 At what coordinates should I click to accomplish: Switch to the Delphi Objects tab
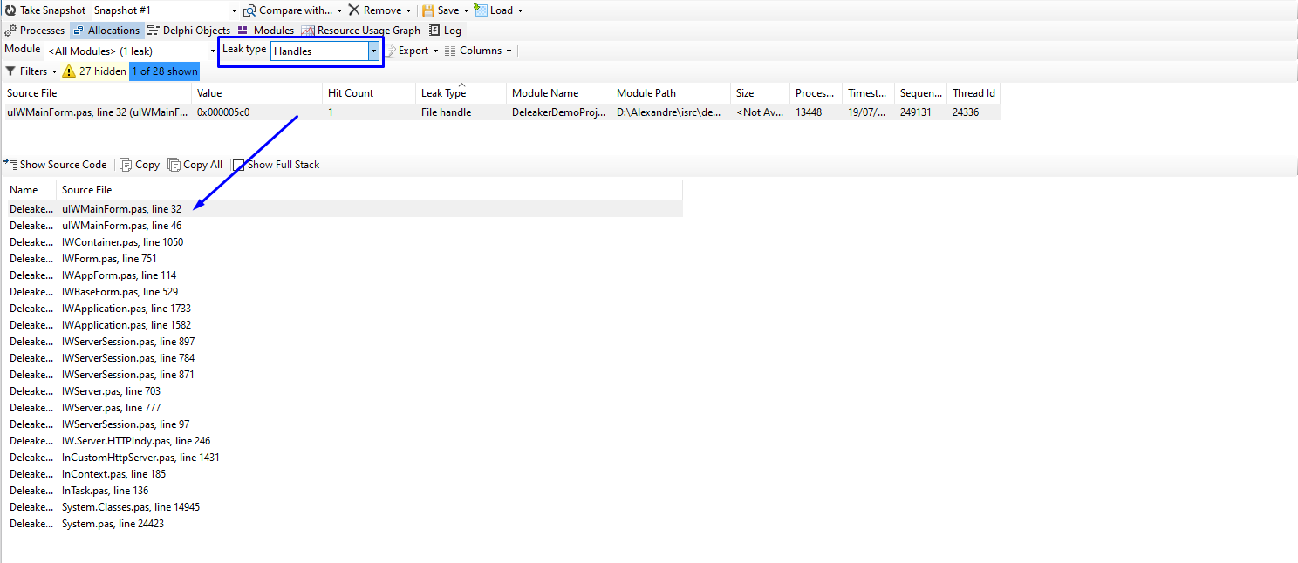click(189, 31)
